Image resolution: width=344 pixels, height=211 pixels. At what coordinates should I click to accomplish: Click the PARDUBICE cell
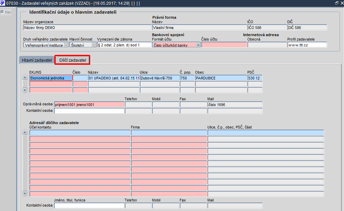point(221,78)
